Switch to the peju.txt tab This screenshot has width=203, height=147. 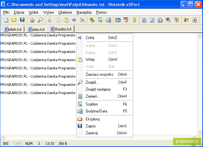click(x=36, y=29)
